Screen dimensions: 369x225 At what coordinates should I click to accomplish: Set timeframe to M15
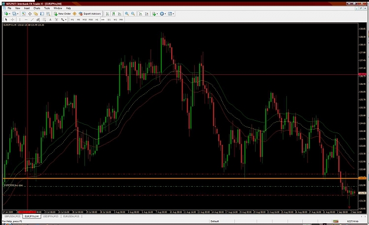click(x=84, y=19)
